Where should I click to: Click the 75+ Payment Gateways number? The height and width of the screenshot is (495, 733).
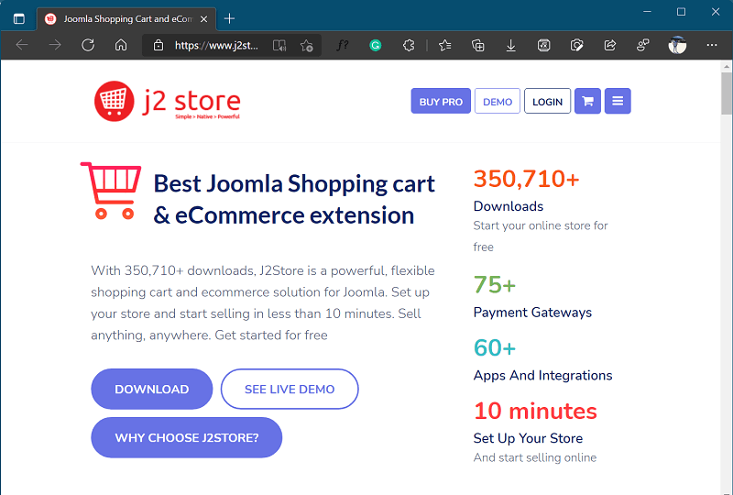pos(495,284)
